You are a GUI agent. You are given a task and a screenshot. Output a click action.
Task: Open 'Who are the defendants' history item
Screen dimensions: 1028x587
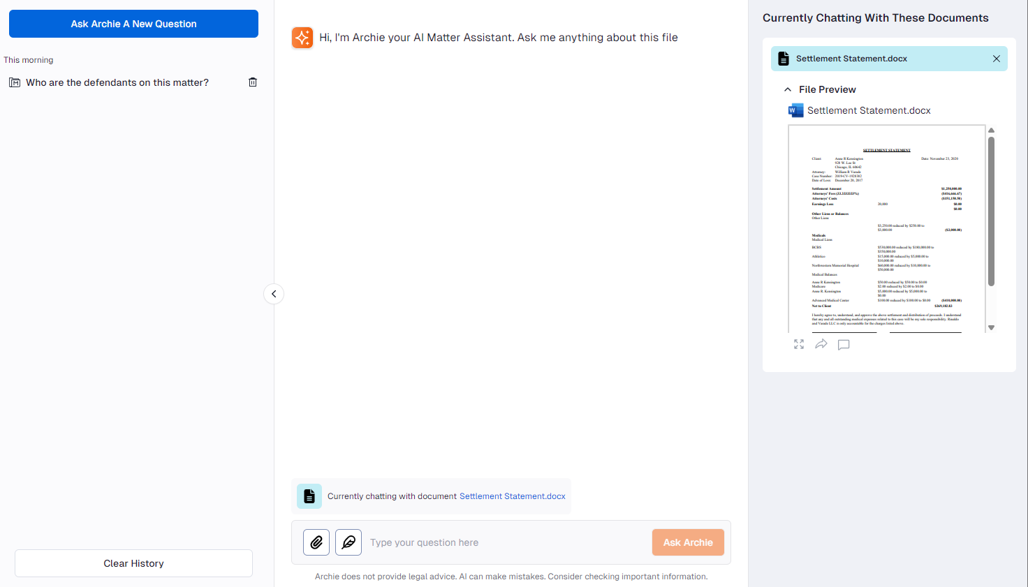[x=117, y=82]
